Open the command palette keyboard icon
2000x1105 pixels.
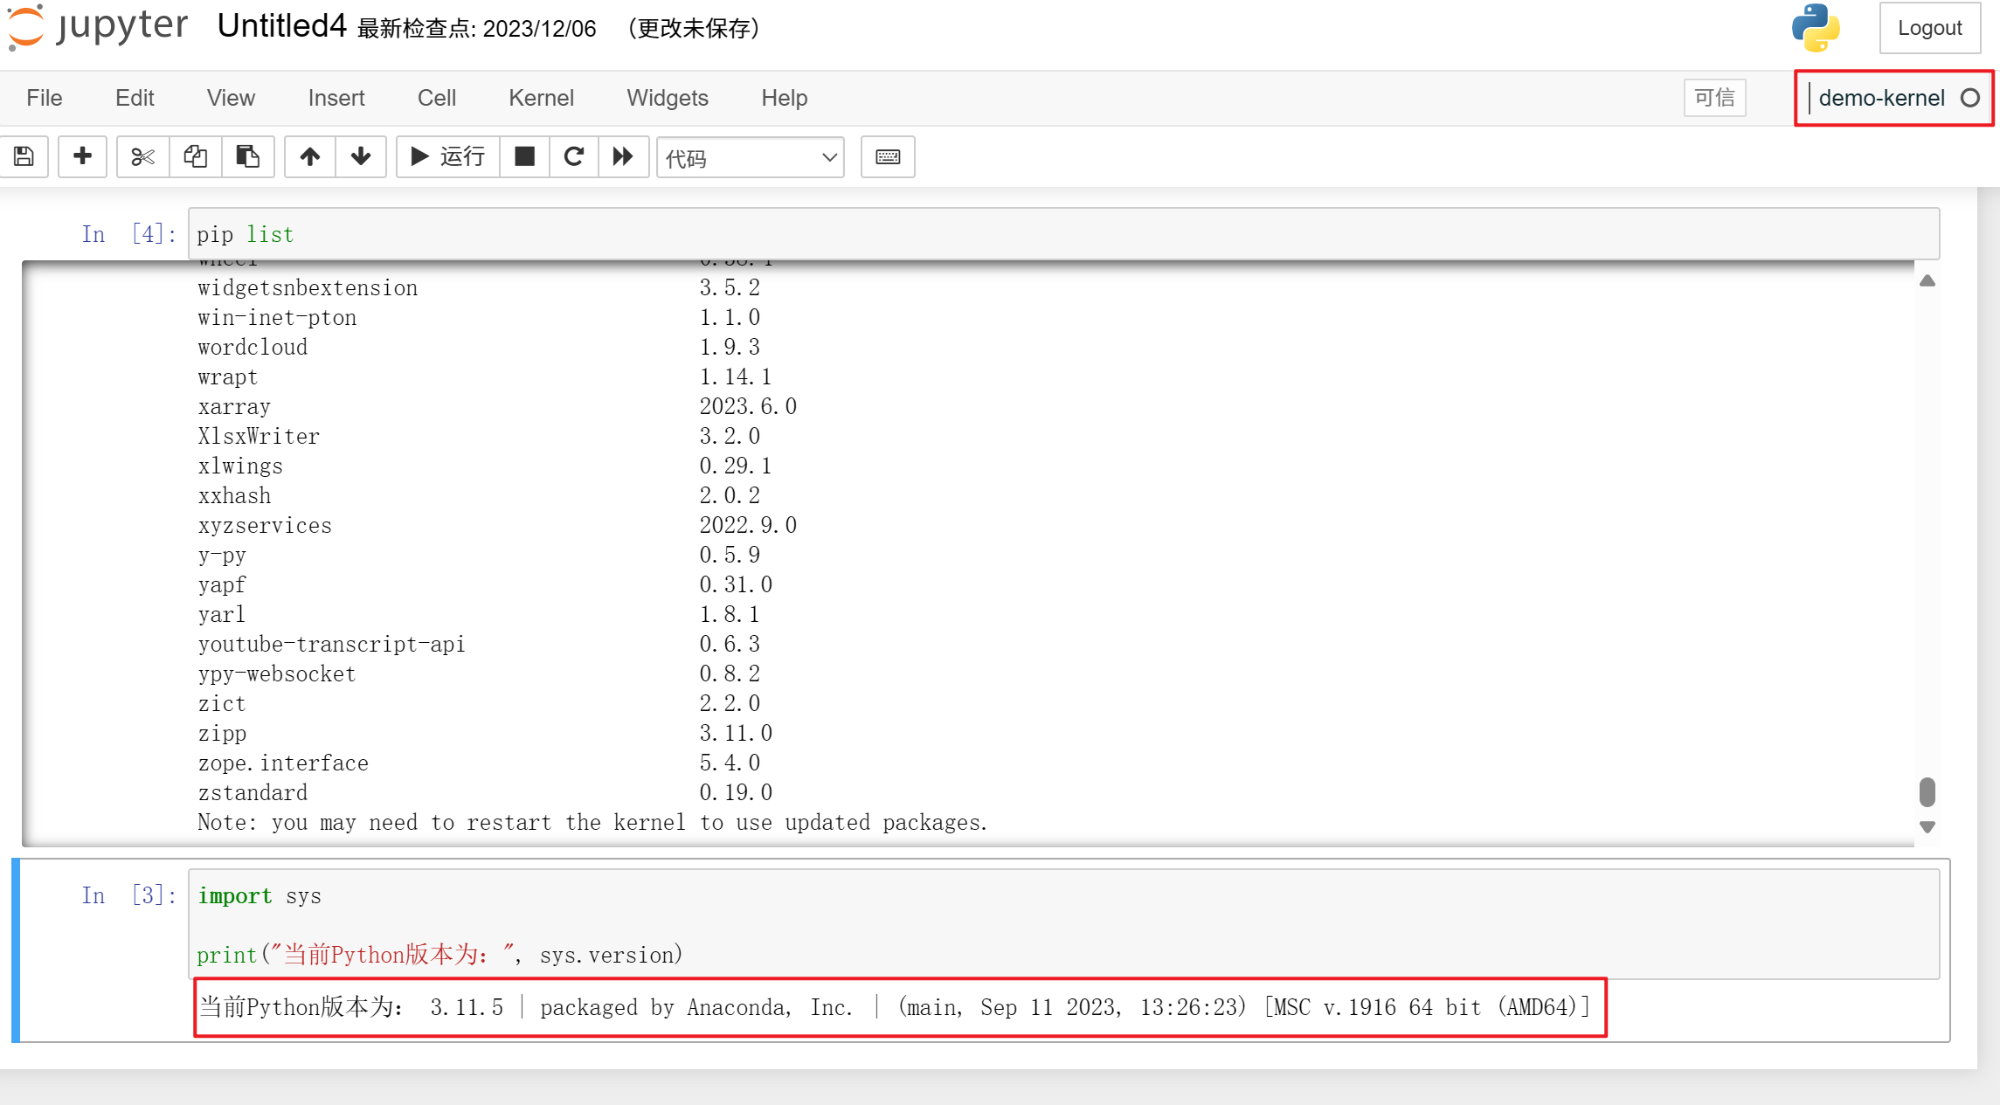[x=888, y=157]
